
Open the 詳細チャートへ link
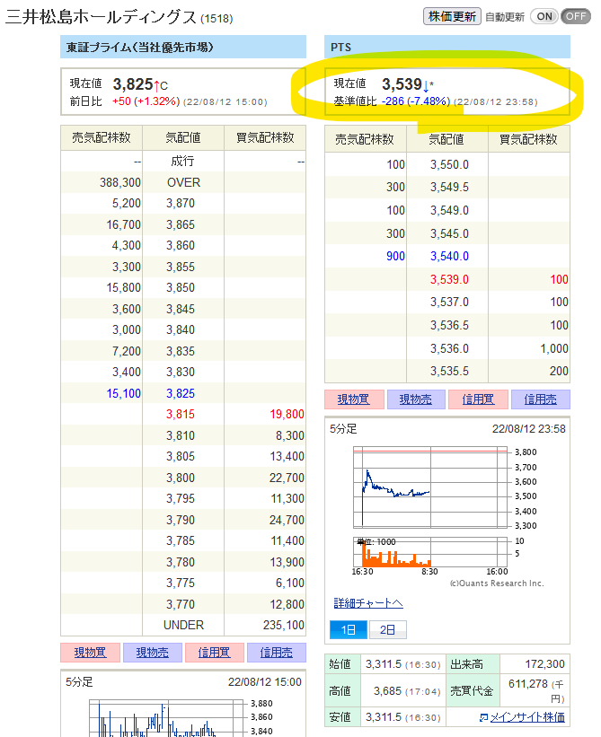[x=368, y=603]
